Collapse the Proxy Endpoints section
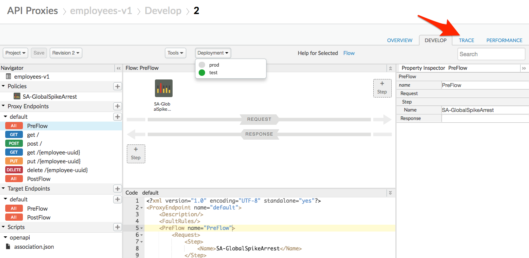This screenshot has width=529, height=258. (x=4, y=106)
